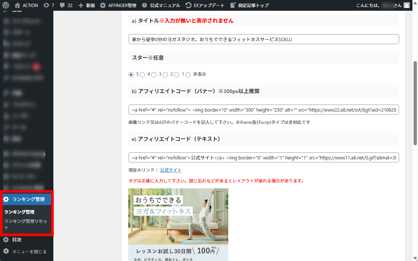Click the WordPress logo icon

(6, 5)
